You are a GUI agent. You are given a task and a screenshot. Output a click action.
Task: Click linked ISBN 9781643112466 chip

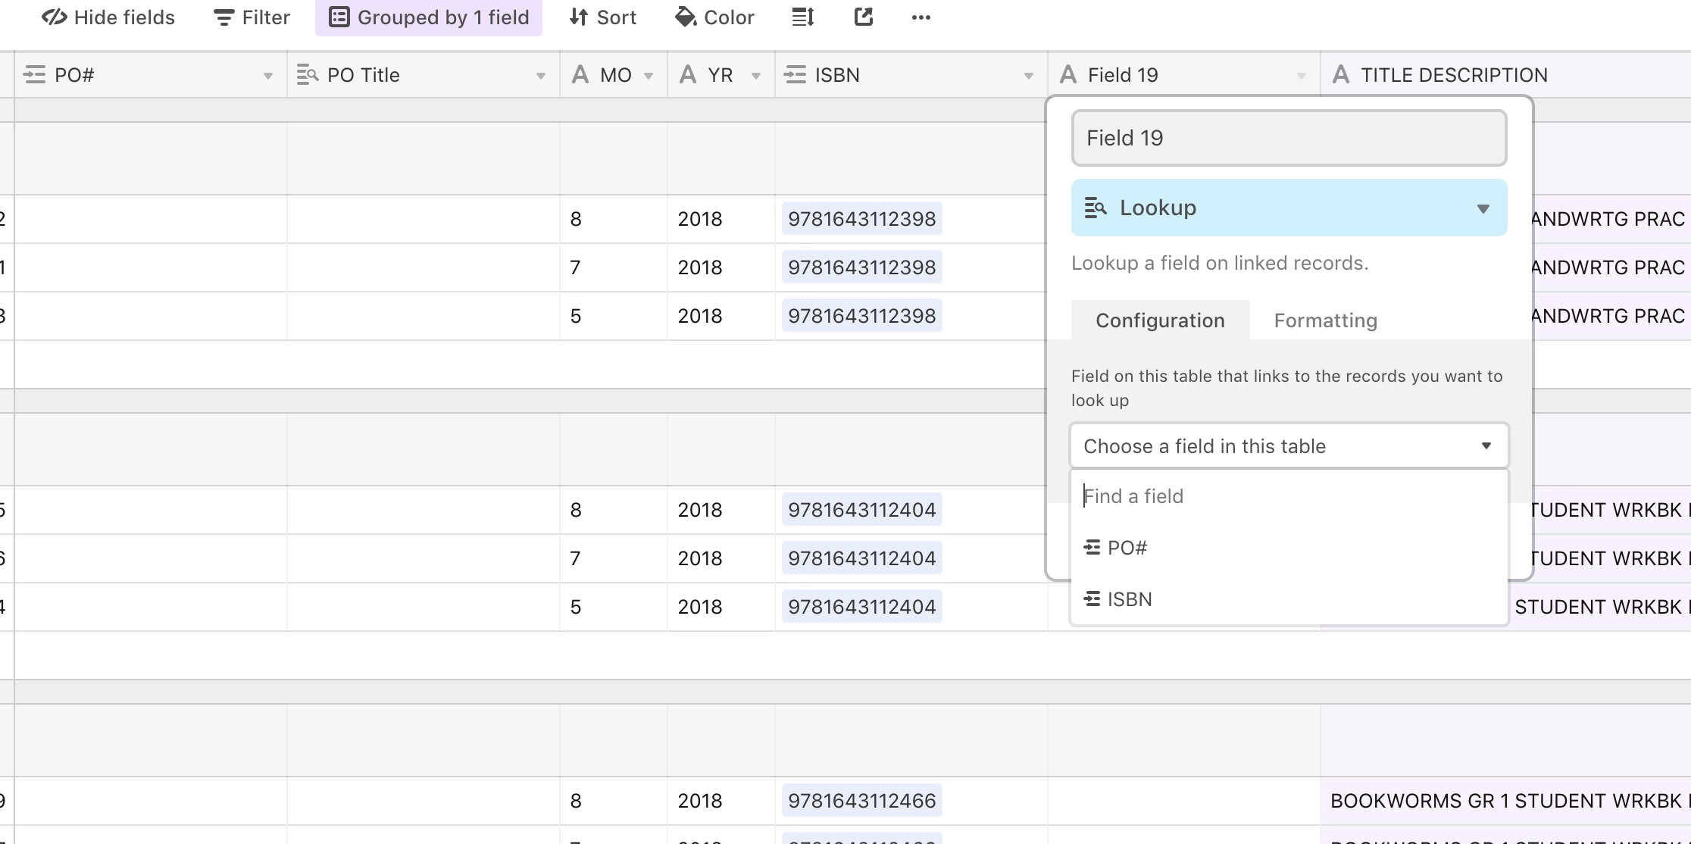(x=861, y=801)
